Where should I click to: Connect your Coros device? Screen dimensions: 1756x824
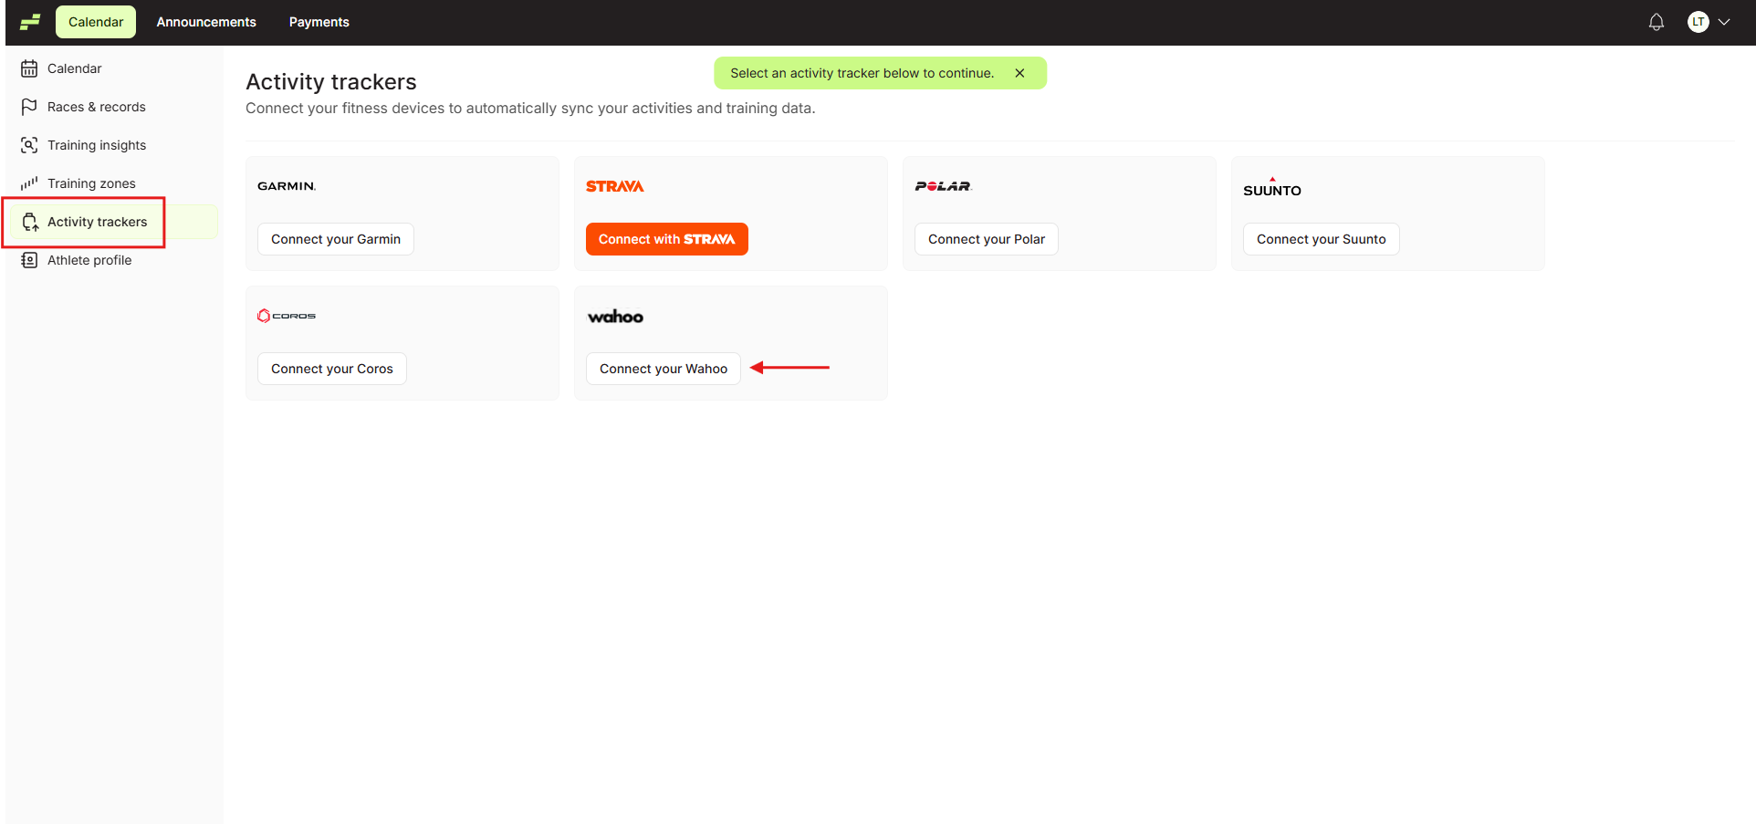332,369
